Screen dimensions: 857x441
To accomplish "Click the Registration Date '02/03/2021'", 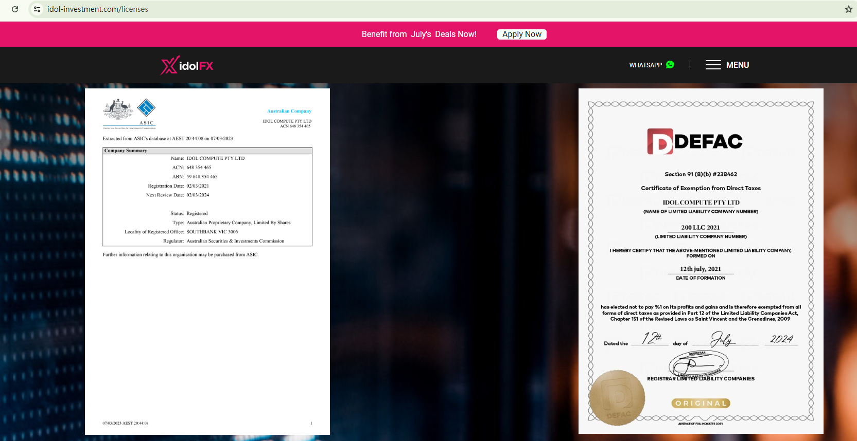I will coord(198,186).
